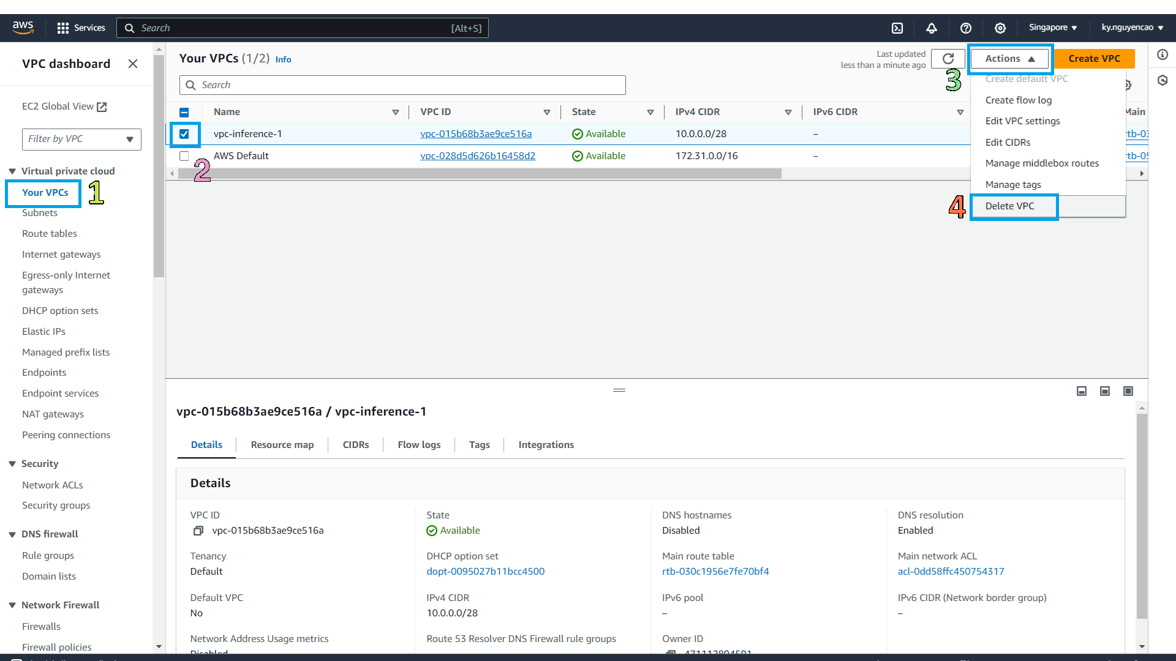This screenshot has width=1176, height=661.
Task: Click the Create VPC button
Action: [1094, 59]
